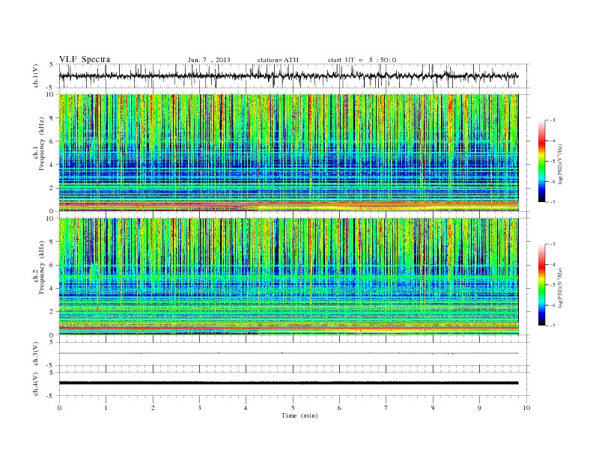Click the '9' time axis tick label
This screenshot has width=593, height=458.
[479, 408]
